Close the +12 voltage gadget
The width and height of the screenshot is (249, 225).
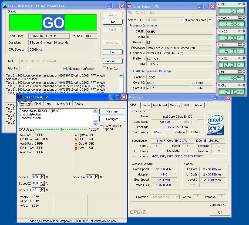pyautogui.click(x=244, y=58)
